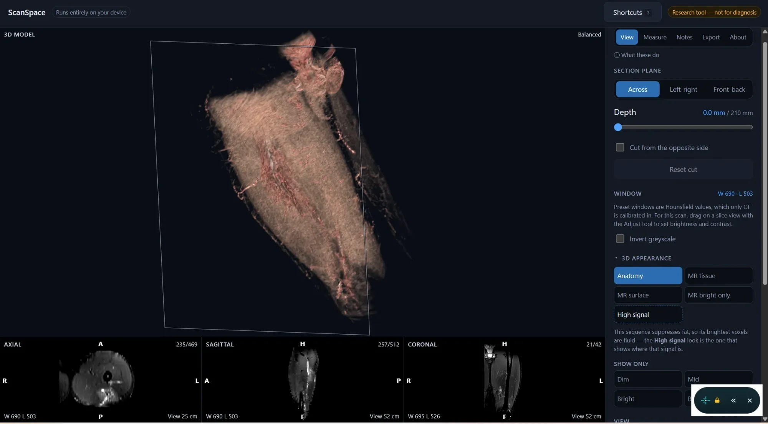Switch to the Measure tab
This screenshot has width=768, height=424.
(655, 37)
